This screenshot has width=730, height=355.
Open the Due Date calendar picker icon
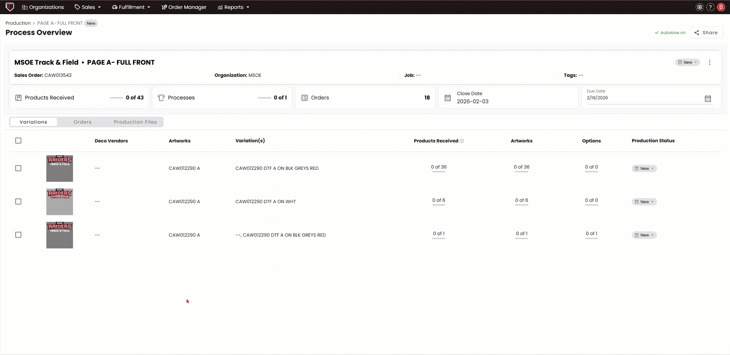click(x=708, y=98)
